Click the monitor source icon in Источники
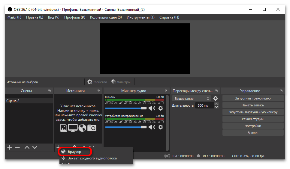The width and height of the screenshot is (290, 169). (x=73, y=128)
